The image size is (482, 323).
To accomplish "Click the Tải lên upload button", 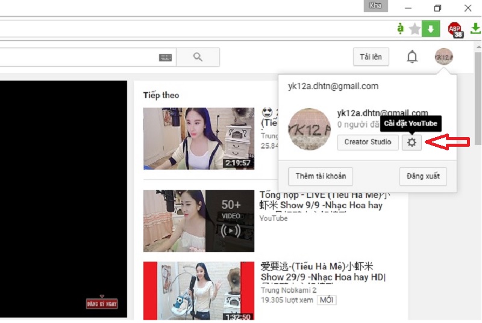I will (371, 57).
